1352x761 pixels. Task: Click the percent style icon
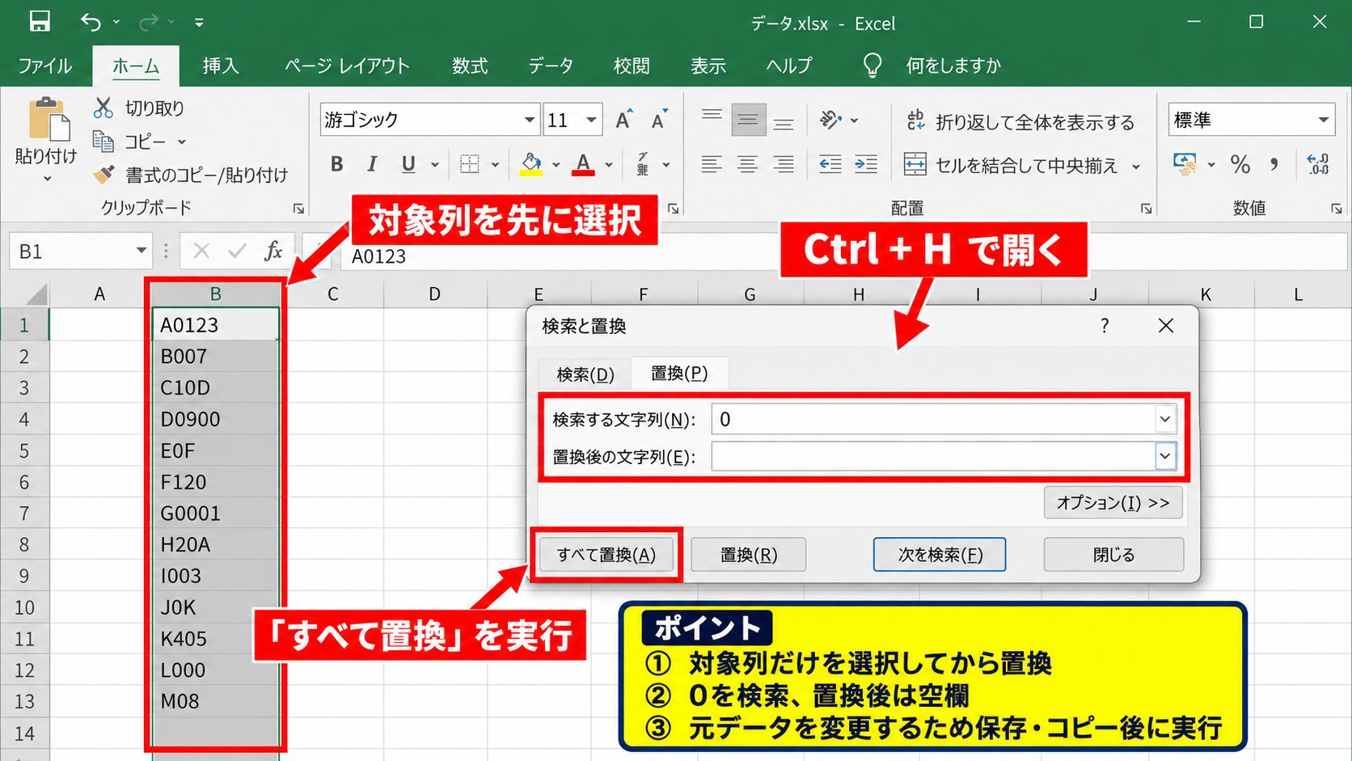point(1240,165)
